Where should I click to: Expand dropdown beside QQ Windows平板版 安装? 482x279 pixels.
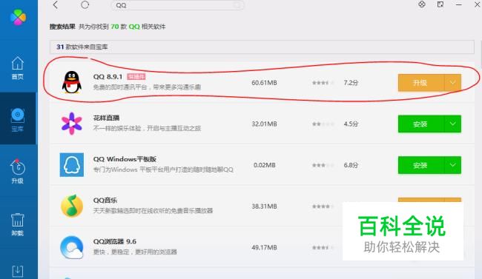coord(452,165)
